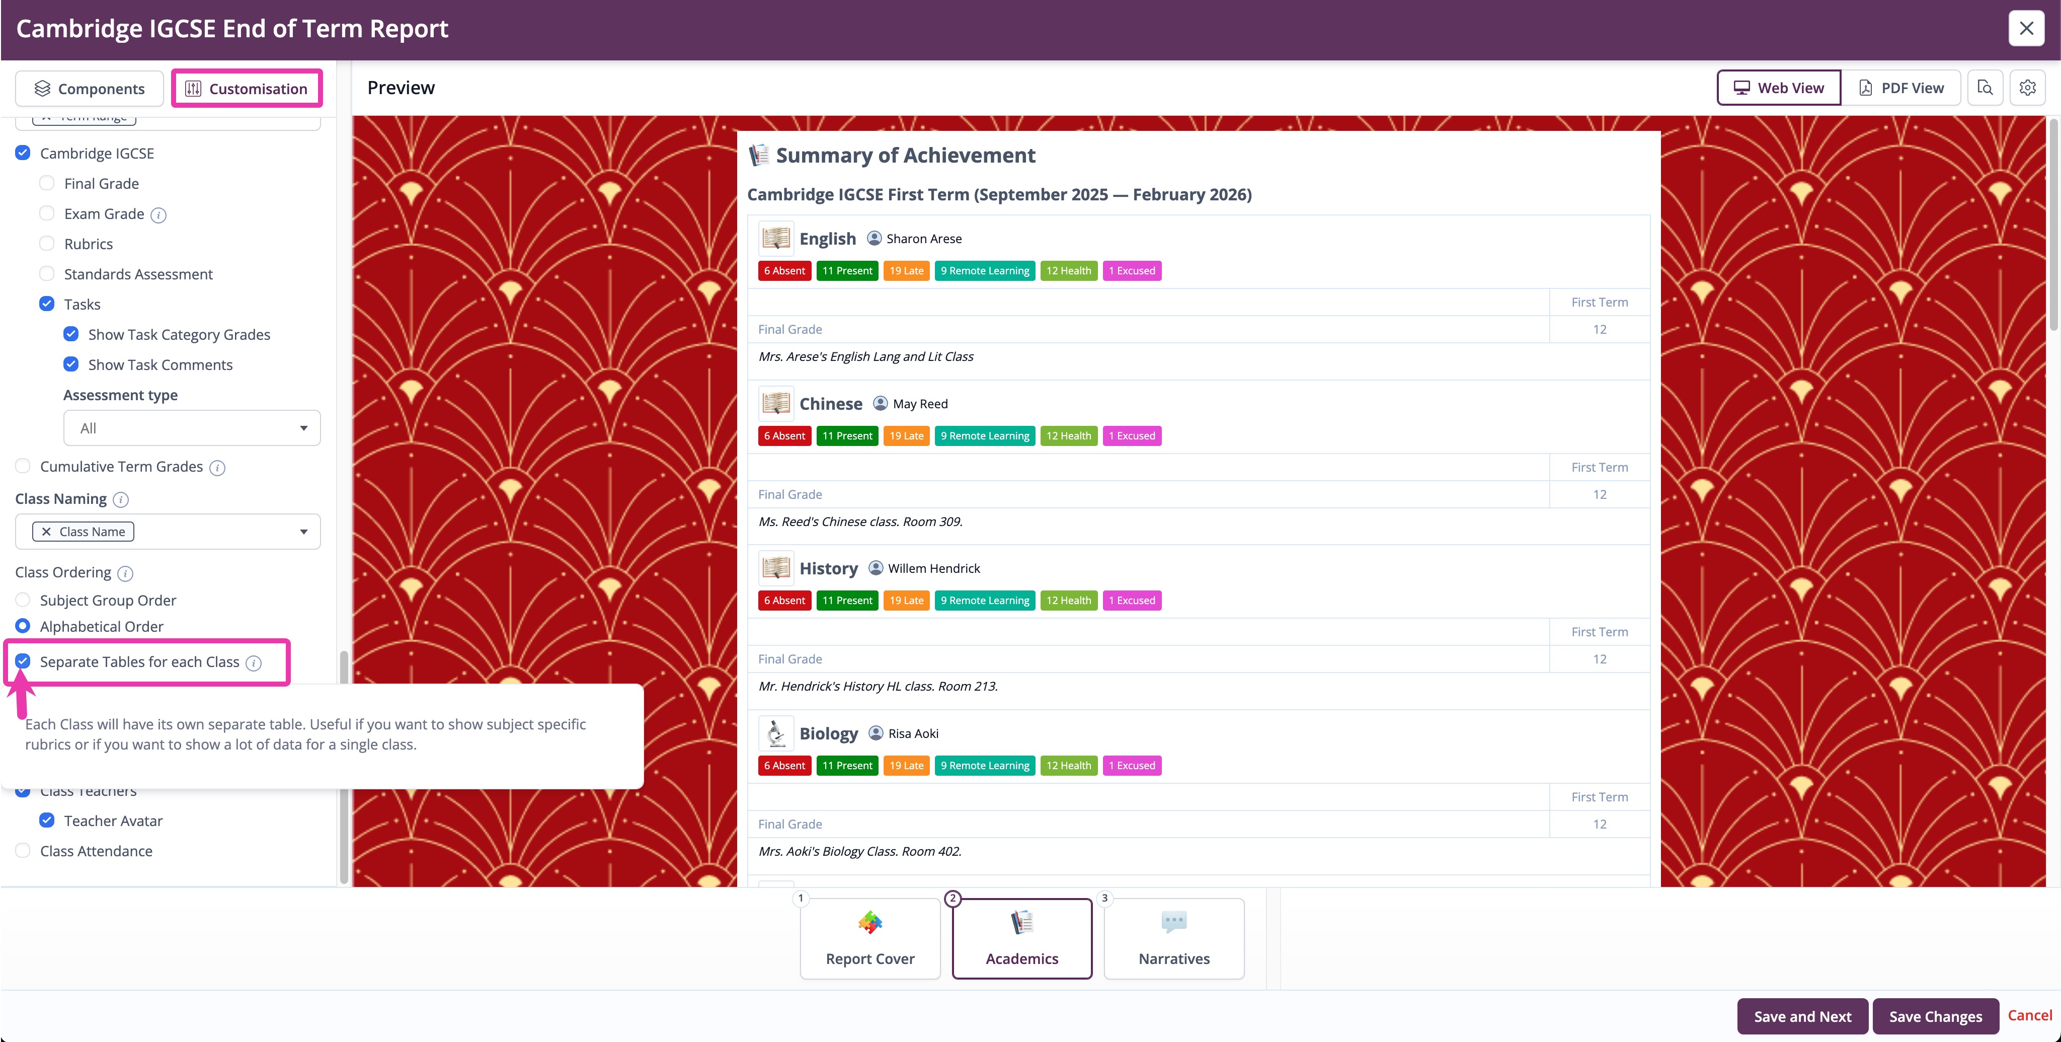This screenshot has height=1042, width=2061.
Task: Click the Narratives speech bubble icon
Action: 1173,922
